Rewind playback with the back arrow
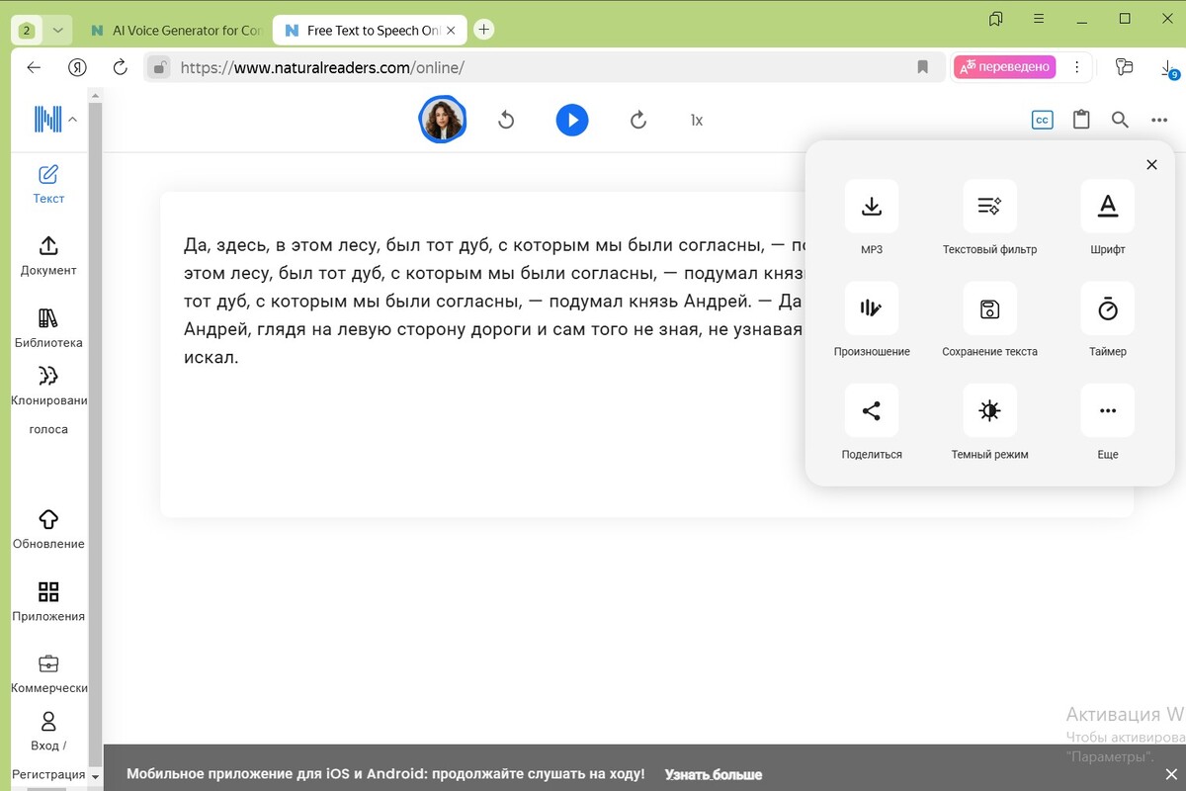The image size is (1186, 791). [506, 121]
